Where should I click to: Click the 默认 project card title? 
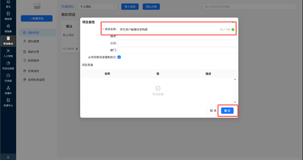coord(69,26)
